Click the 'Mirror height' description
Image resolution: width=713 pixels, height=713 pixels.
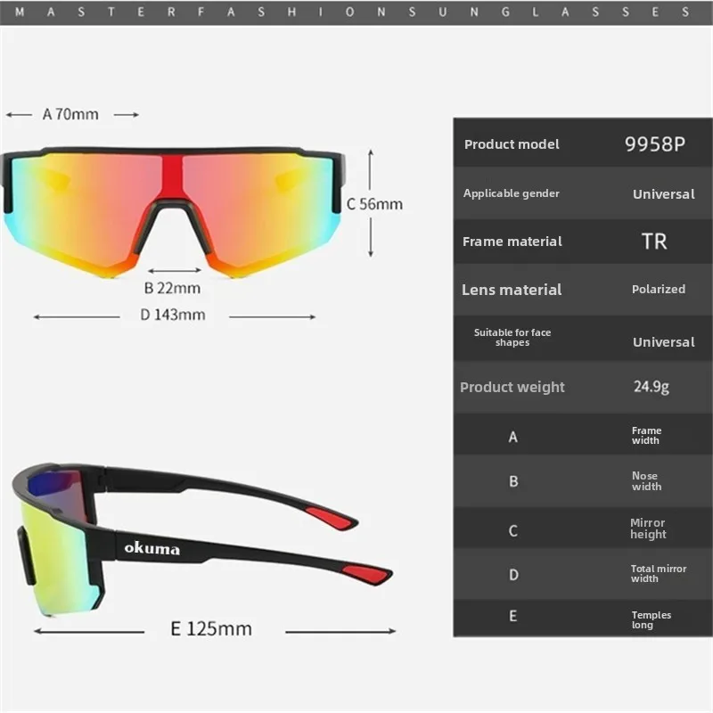pos(648,529)
